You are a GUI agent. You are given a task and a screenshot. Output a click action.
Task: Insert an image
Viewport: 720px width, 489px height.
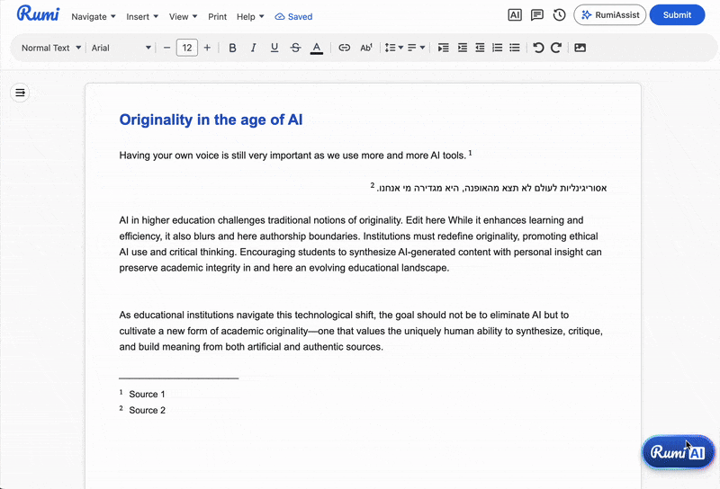point(580,48)
